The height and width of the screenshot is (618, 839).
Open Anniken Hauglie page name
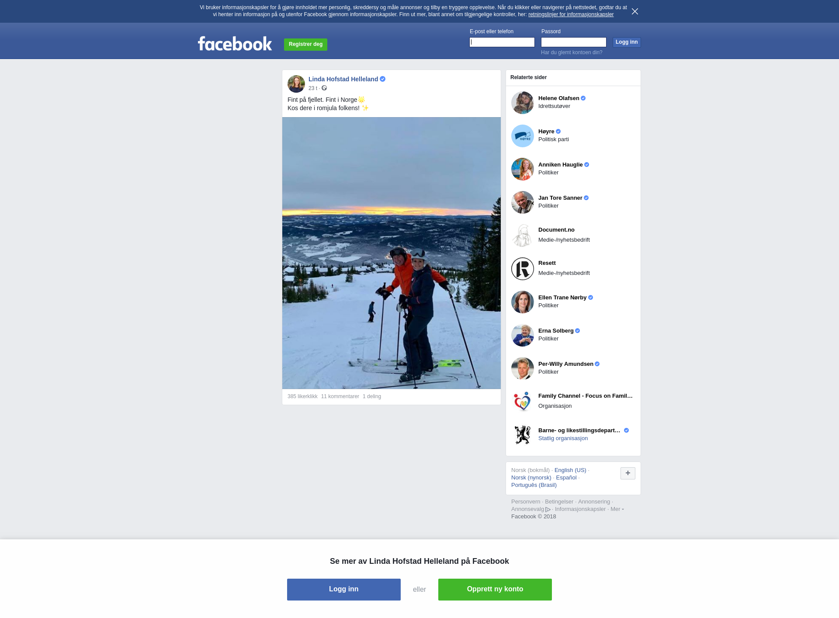[x=560, y=165]
